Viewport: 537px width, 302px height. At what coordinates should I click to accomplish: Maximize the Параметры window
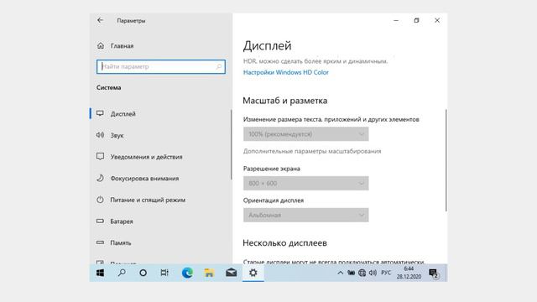pos(416,20)
